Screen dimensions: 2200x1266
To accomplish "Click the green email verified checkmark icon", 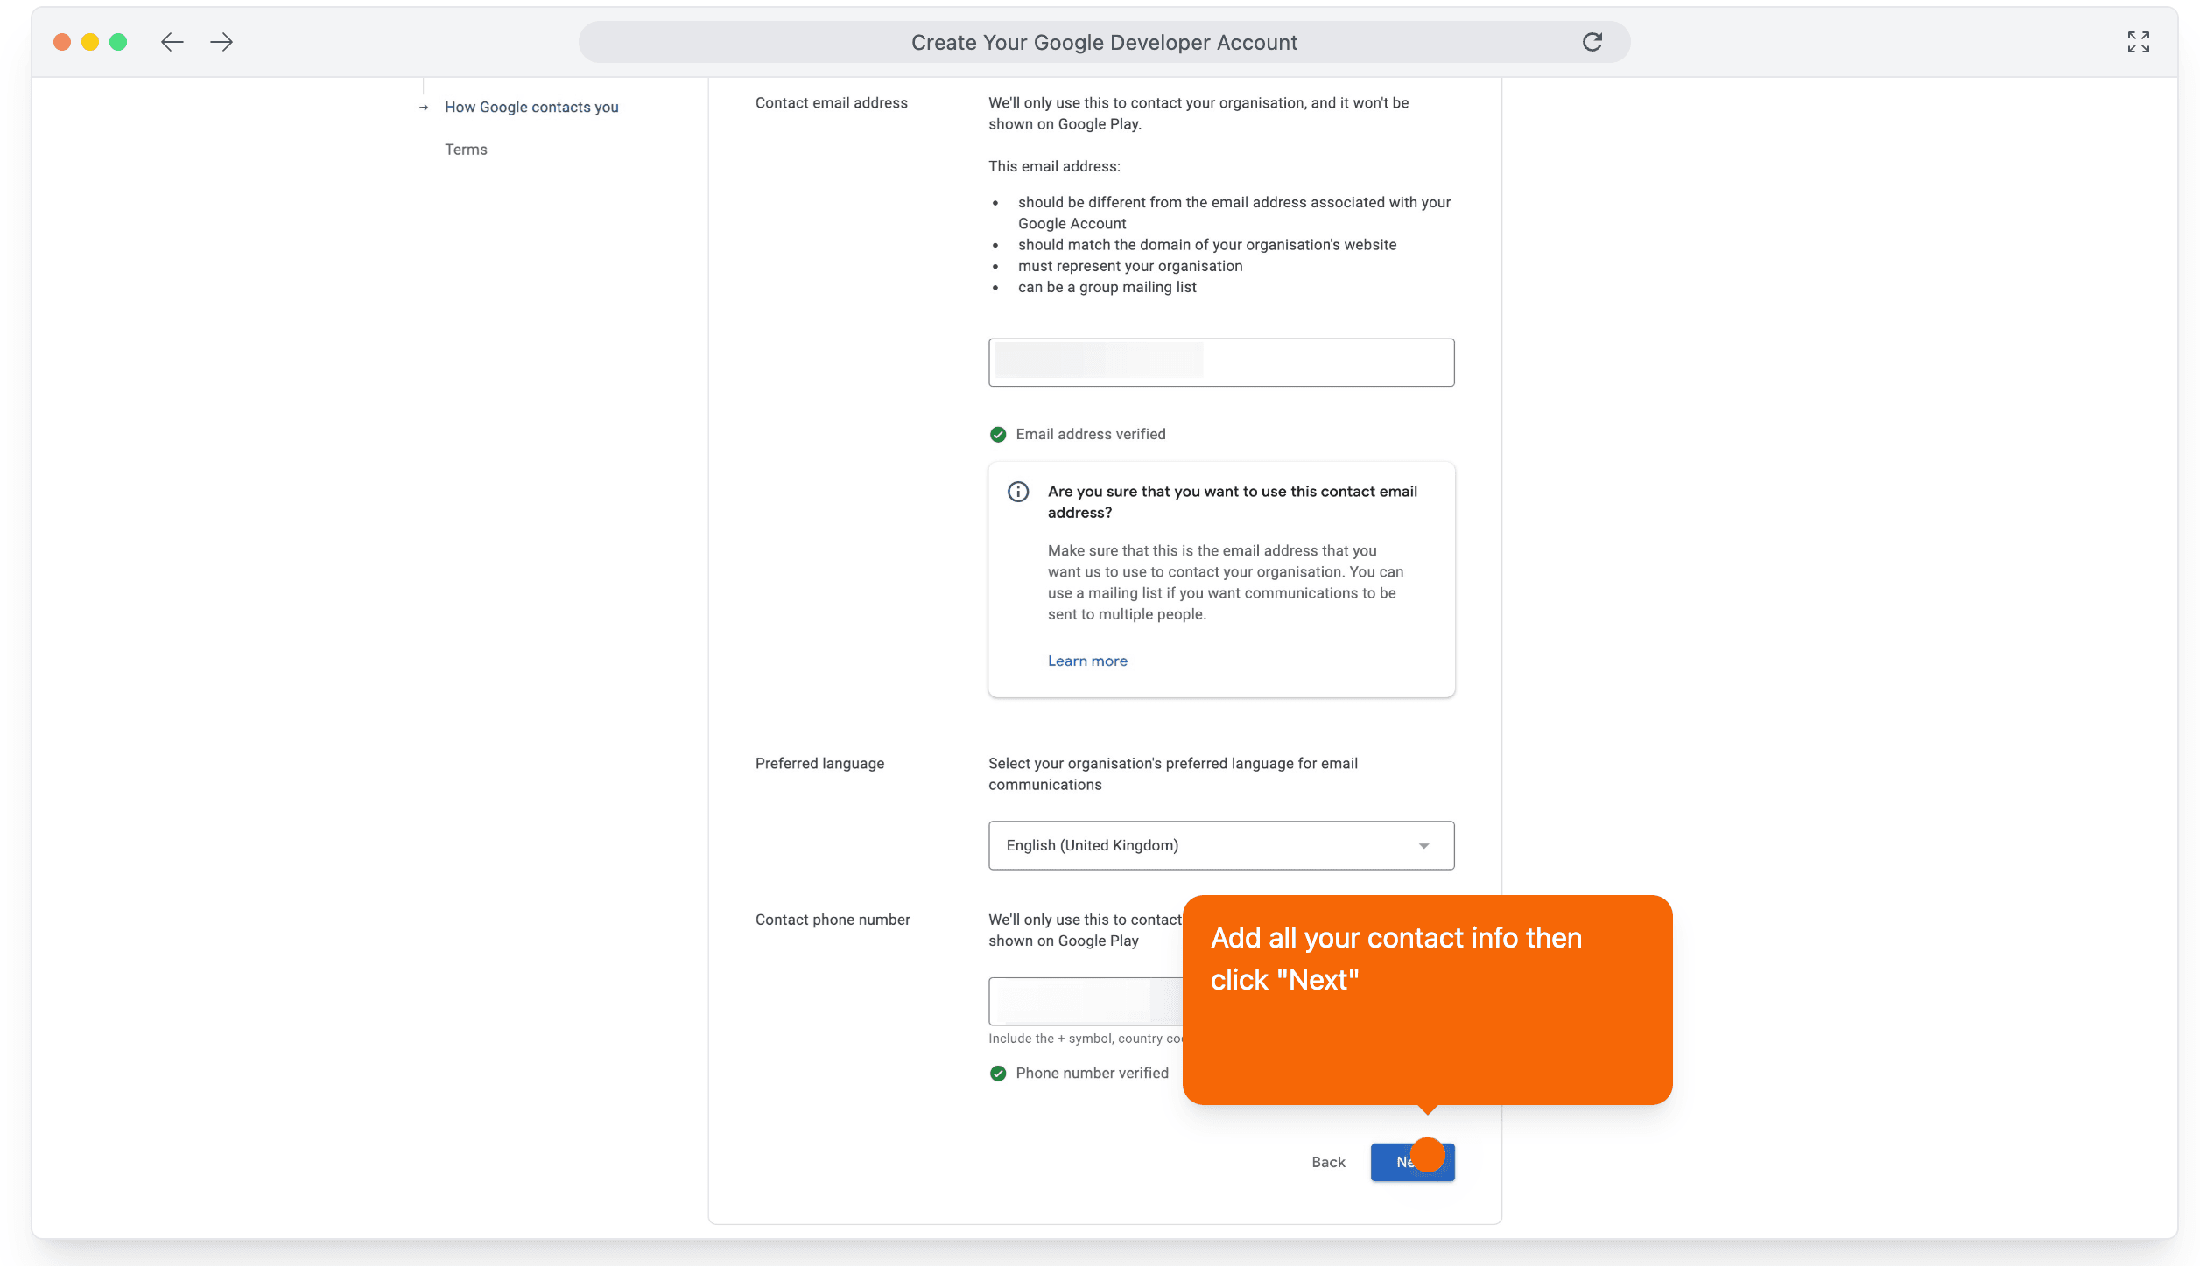I will pyautogui.click(x=997, y=435).
